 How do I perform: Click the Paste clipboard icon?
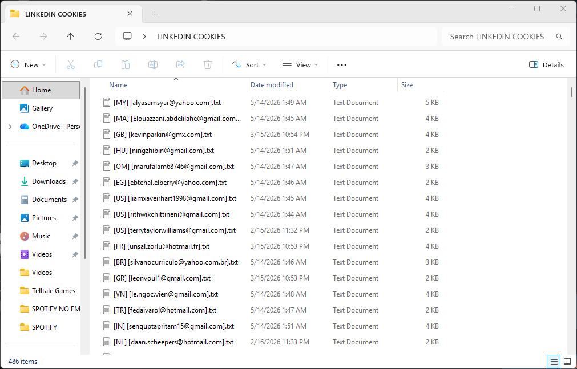pos(126,65)
